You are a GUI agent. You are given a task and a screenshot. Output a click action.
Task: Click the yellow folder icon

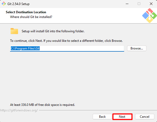tap(14, 31)
